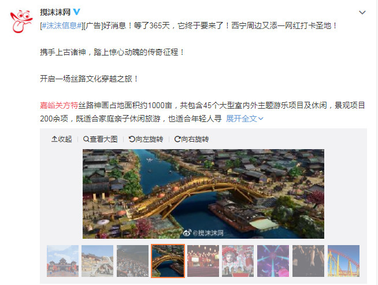Open the post options chevron menu
Viewport: 378px width, 285px height.
[362, 13]
